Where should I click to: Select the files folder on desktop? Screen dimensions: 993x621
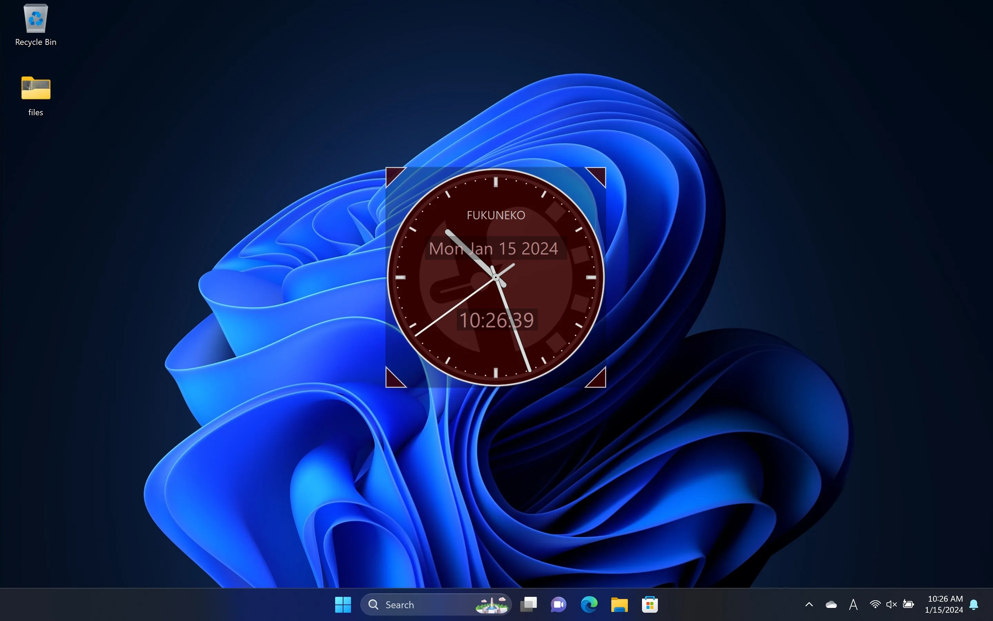point(36,96)
